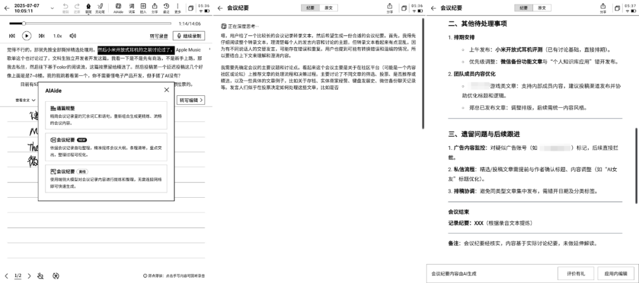Toggle the speaker volume icon

click(73, 36)
